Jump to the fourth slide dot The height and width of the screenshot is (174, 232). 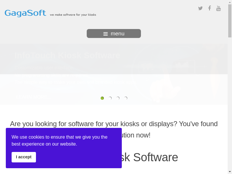pyautogui.click(x=126, y=98)
